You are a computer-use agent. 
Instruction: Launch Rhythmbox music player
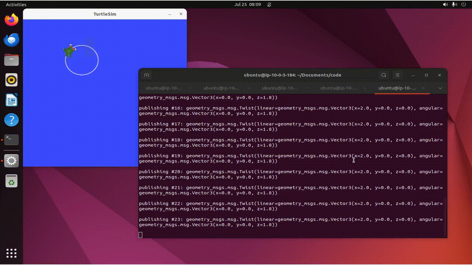tap(11, 80)
